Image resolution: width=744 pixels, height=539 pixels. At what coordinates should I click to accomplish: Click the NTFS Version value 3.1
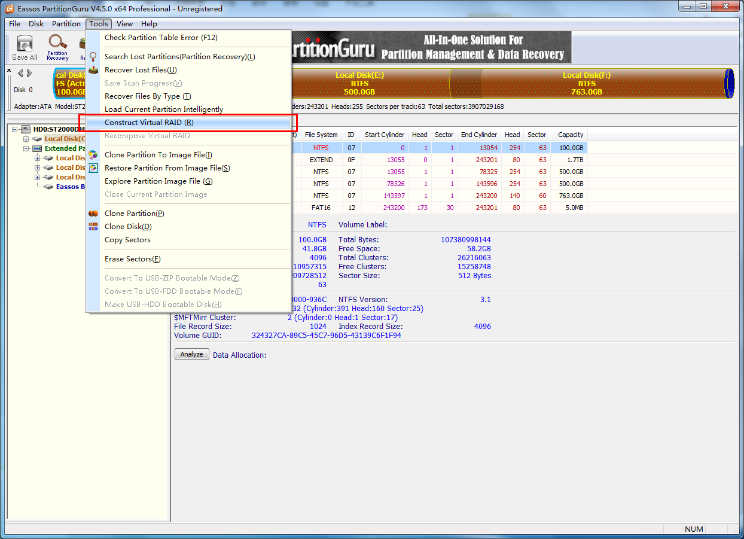[485, 300]
